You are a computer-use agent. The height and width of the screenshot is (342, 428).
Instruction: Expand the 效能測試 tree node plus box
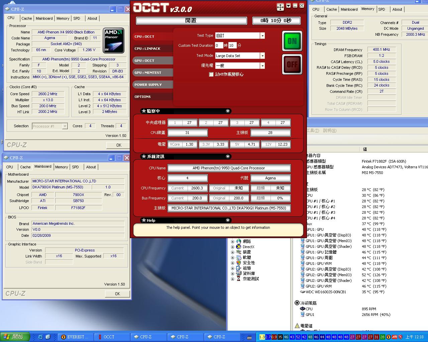point(232,279)
